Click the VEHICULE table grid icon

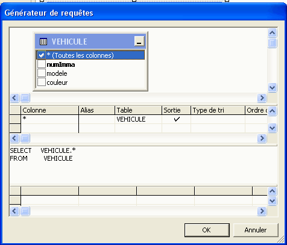tap(43, 42)
